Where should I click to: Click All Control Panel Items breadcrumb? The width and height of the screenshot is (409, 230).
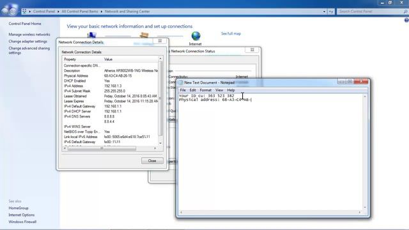80,11
